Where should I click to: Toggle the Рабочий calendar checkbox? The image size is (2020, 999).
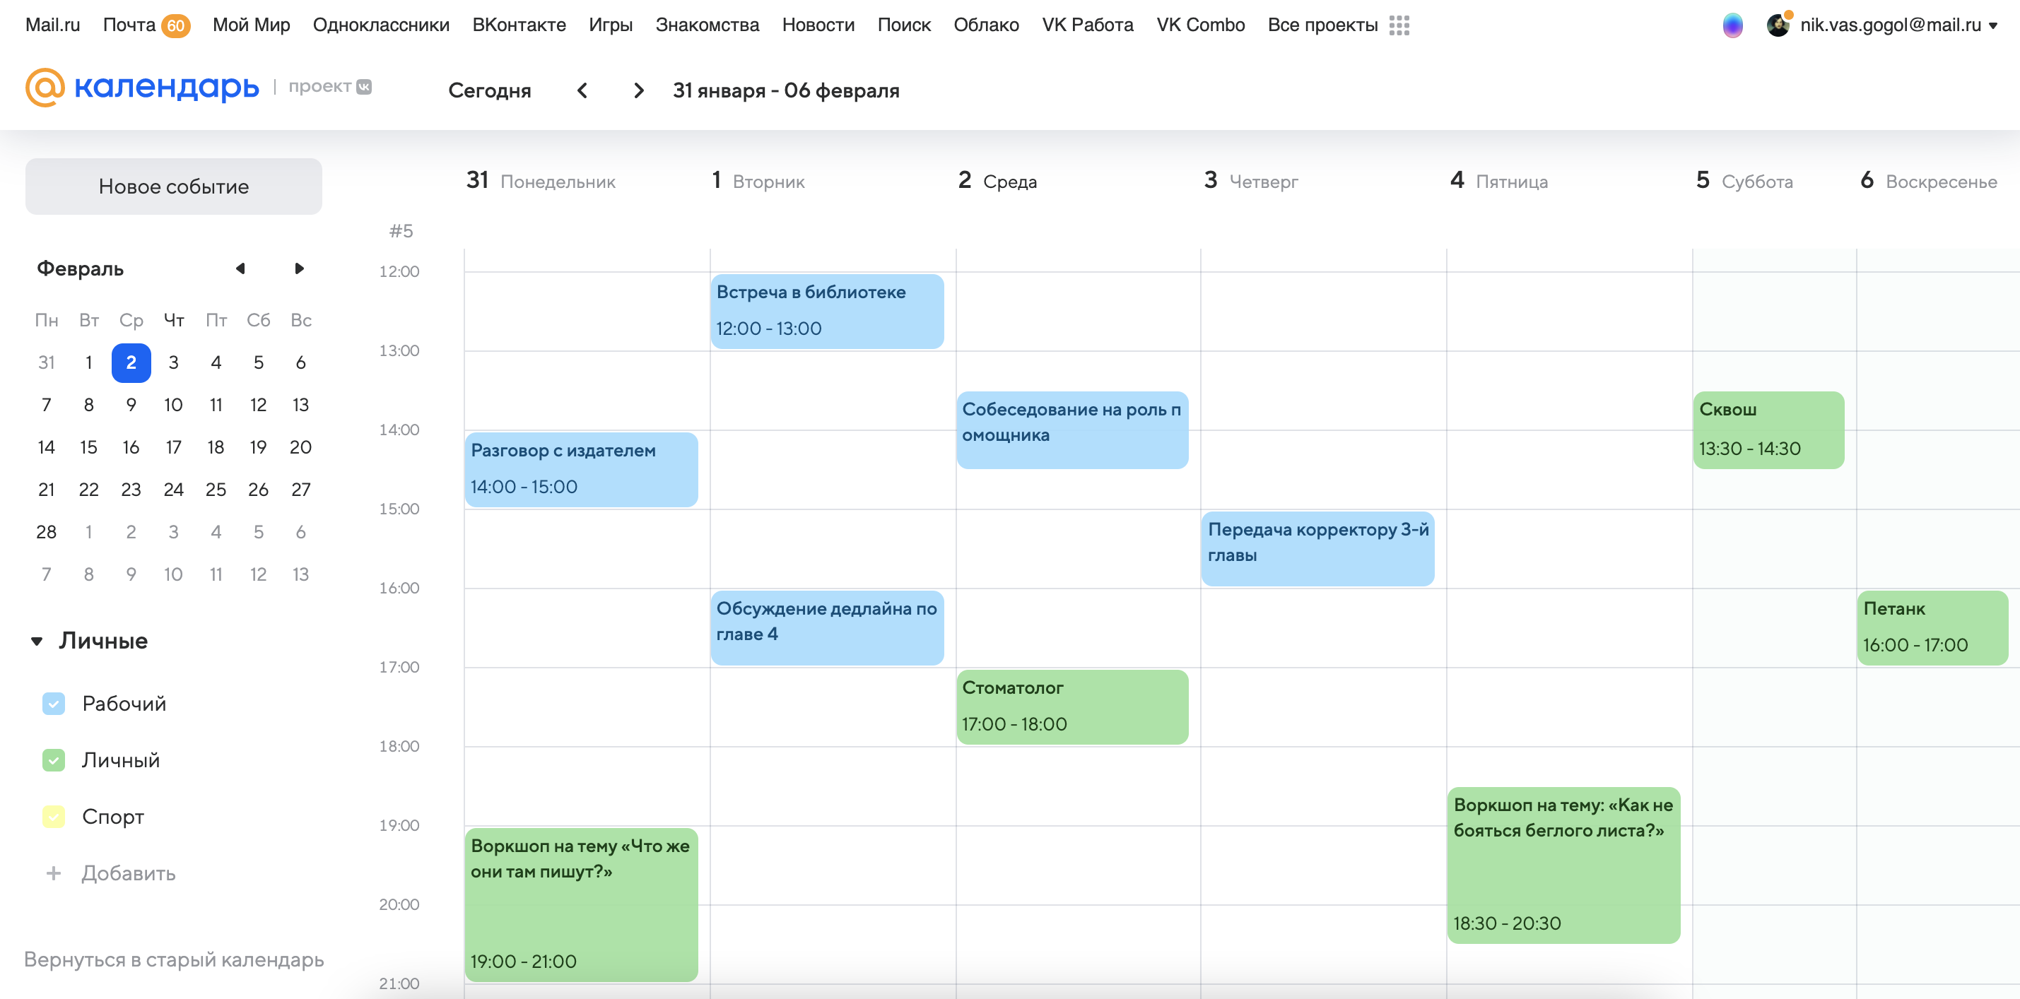click(53, 704)
